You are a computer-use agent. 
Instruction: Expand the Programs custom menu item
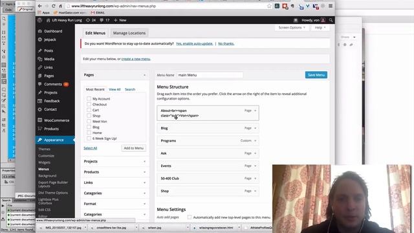point(255,141)
